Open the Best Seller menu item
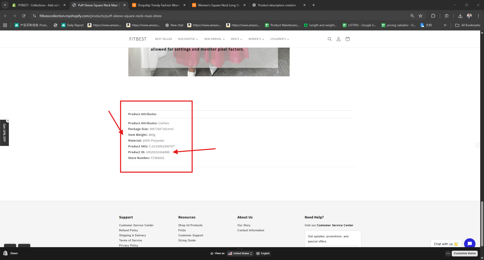This screenshot has width=484, height=260. click(164, 39)
